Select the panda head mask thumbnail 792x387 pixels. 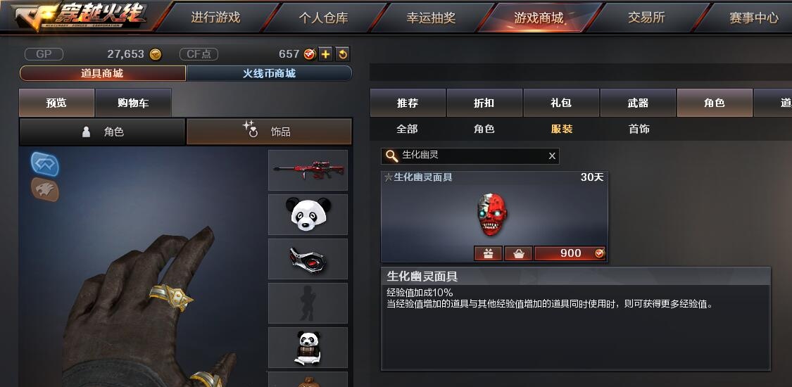point(308,215)
